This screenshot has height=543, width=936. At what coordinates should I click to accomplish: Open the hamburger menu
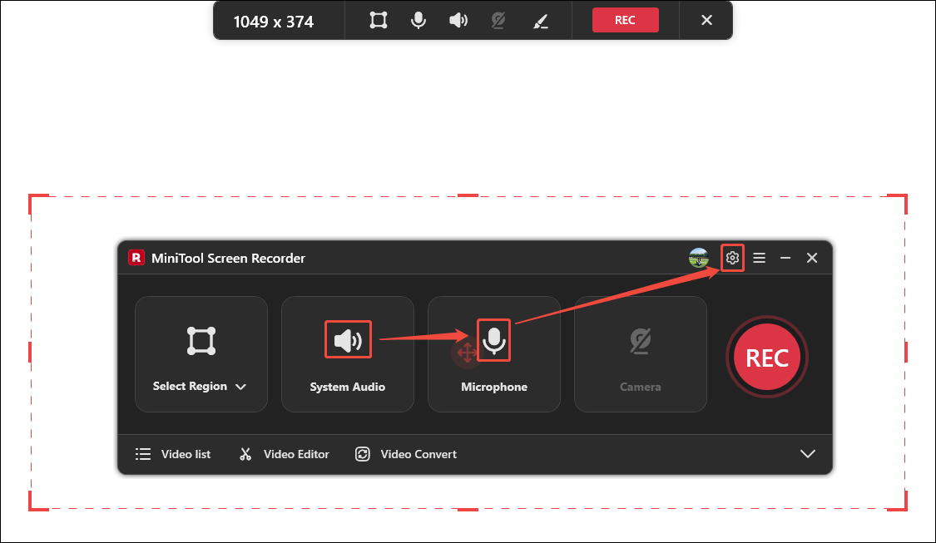click(759, 258)
